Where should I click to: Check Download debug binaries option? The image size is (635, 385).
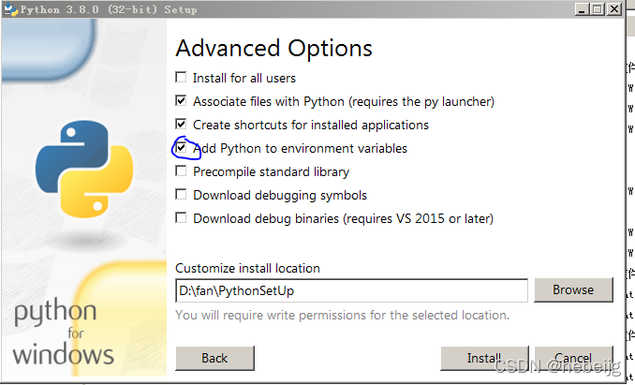coord(181,218)
